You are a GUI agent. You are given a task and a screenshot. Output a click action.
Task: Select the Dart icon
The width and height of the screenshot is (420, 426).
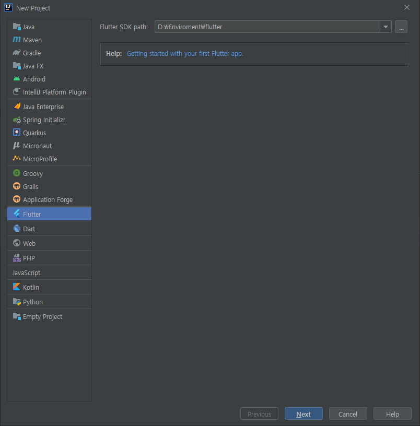tap(17, 229)
